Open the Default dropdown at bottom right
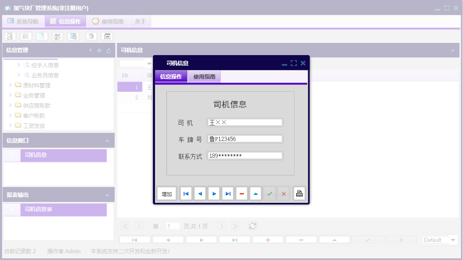The width and height of the screenshot is (463, 260). 439,239
